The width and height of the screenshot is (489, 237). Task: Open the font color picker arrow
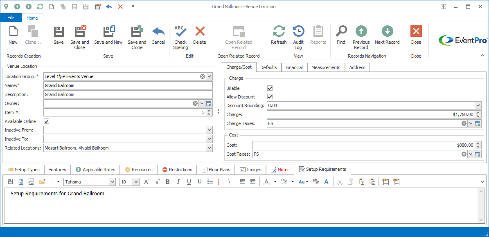275,182
